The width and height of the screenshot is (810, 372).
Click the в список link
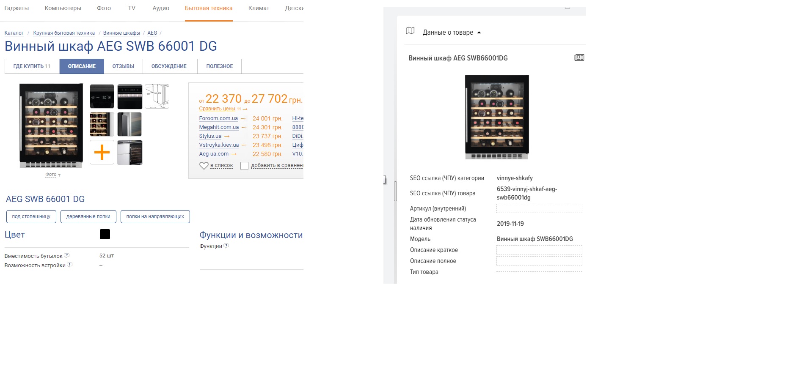coord(221,165)
